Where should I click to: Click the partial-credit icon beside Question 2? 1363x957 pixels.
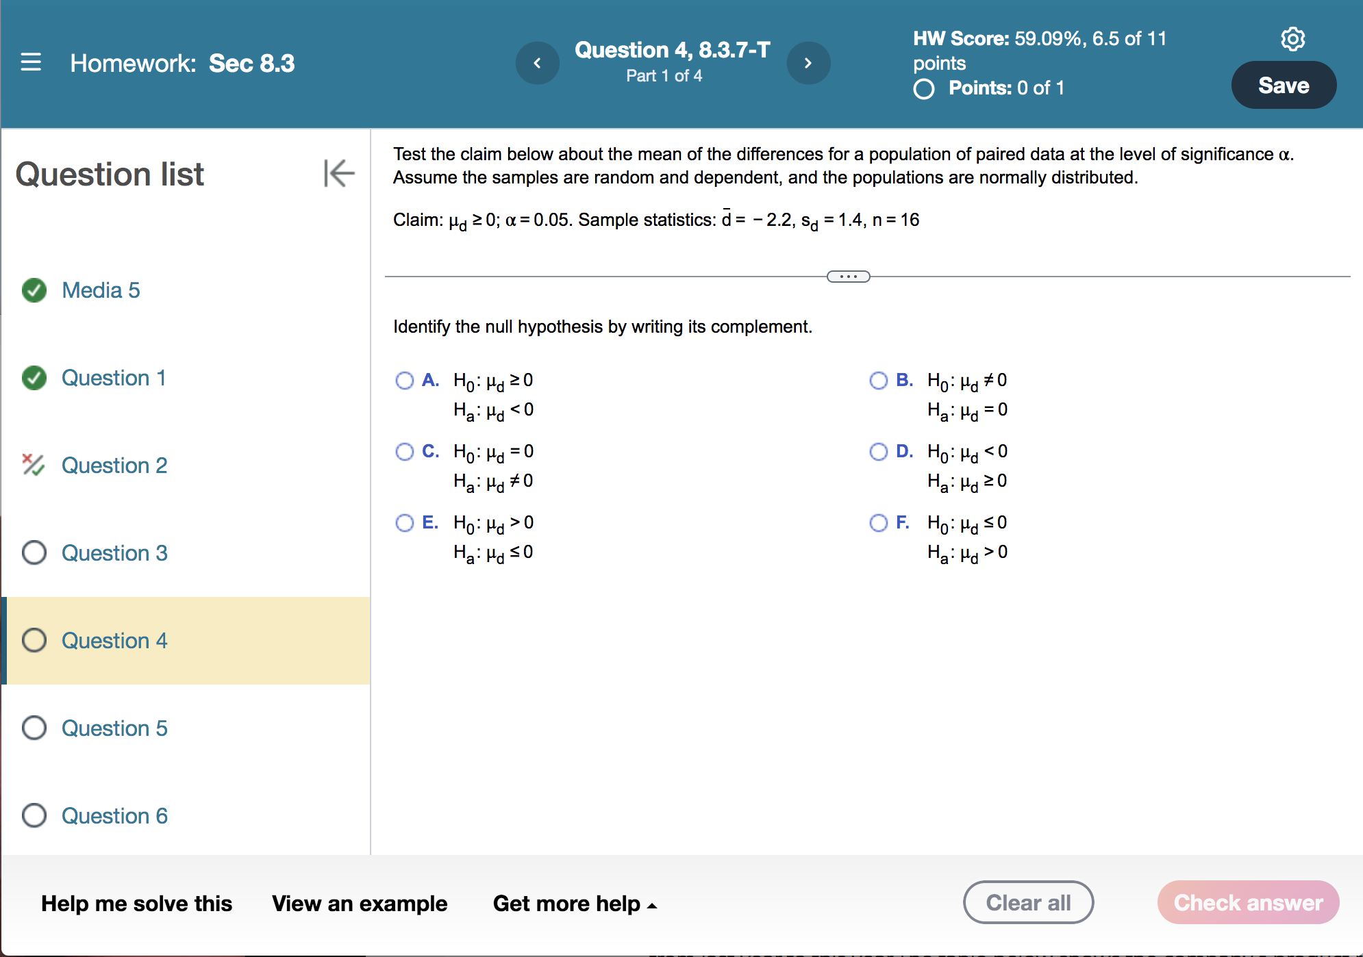(x=33, y=465)
